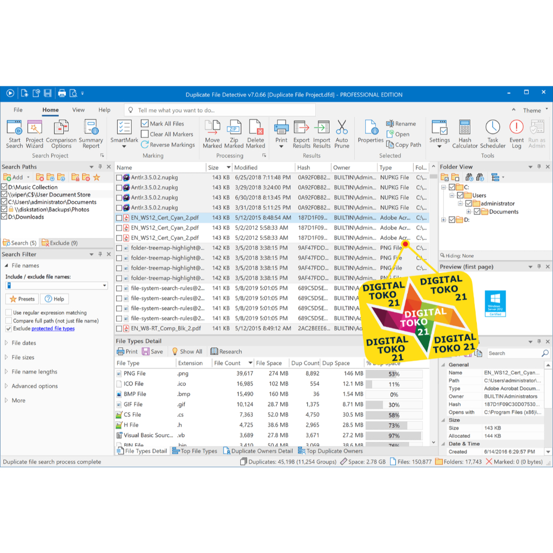This screenshot has width=553, height=553.
Task: Enable Compare full path option
Action: tap(9, 321)
